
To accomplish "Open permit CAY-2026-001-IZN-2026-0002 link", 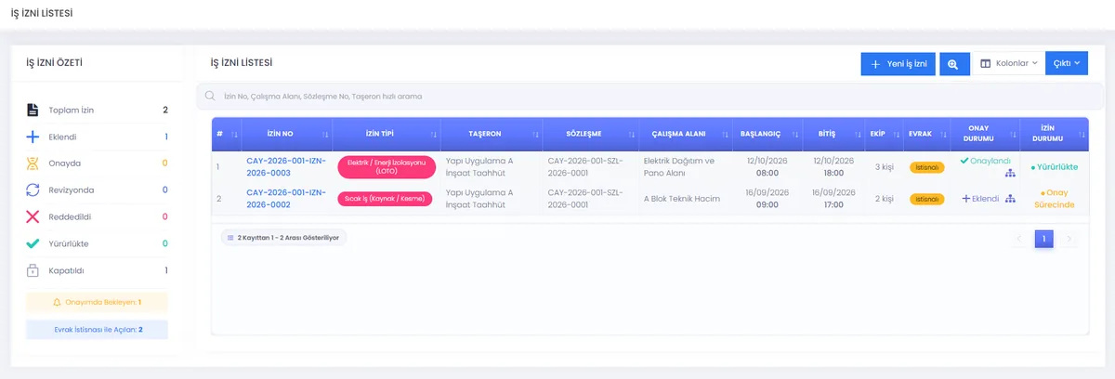I will tap(286, 199).
